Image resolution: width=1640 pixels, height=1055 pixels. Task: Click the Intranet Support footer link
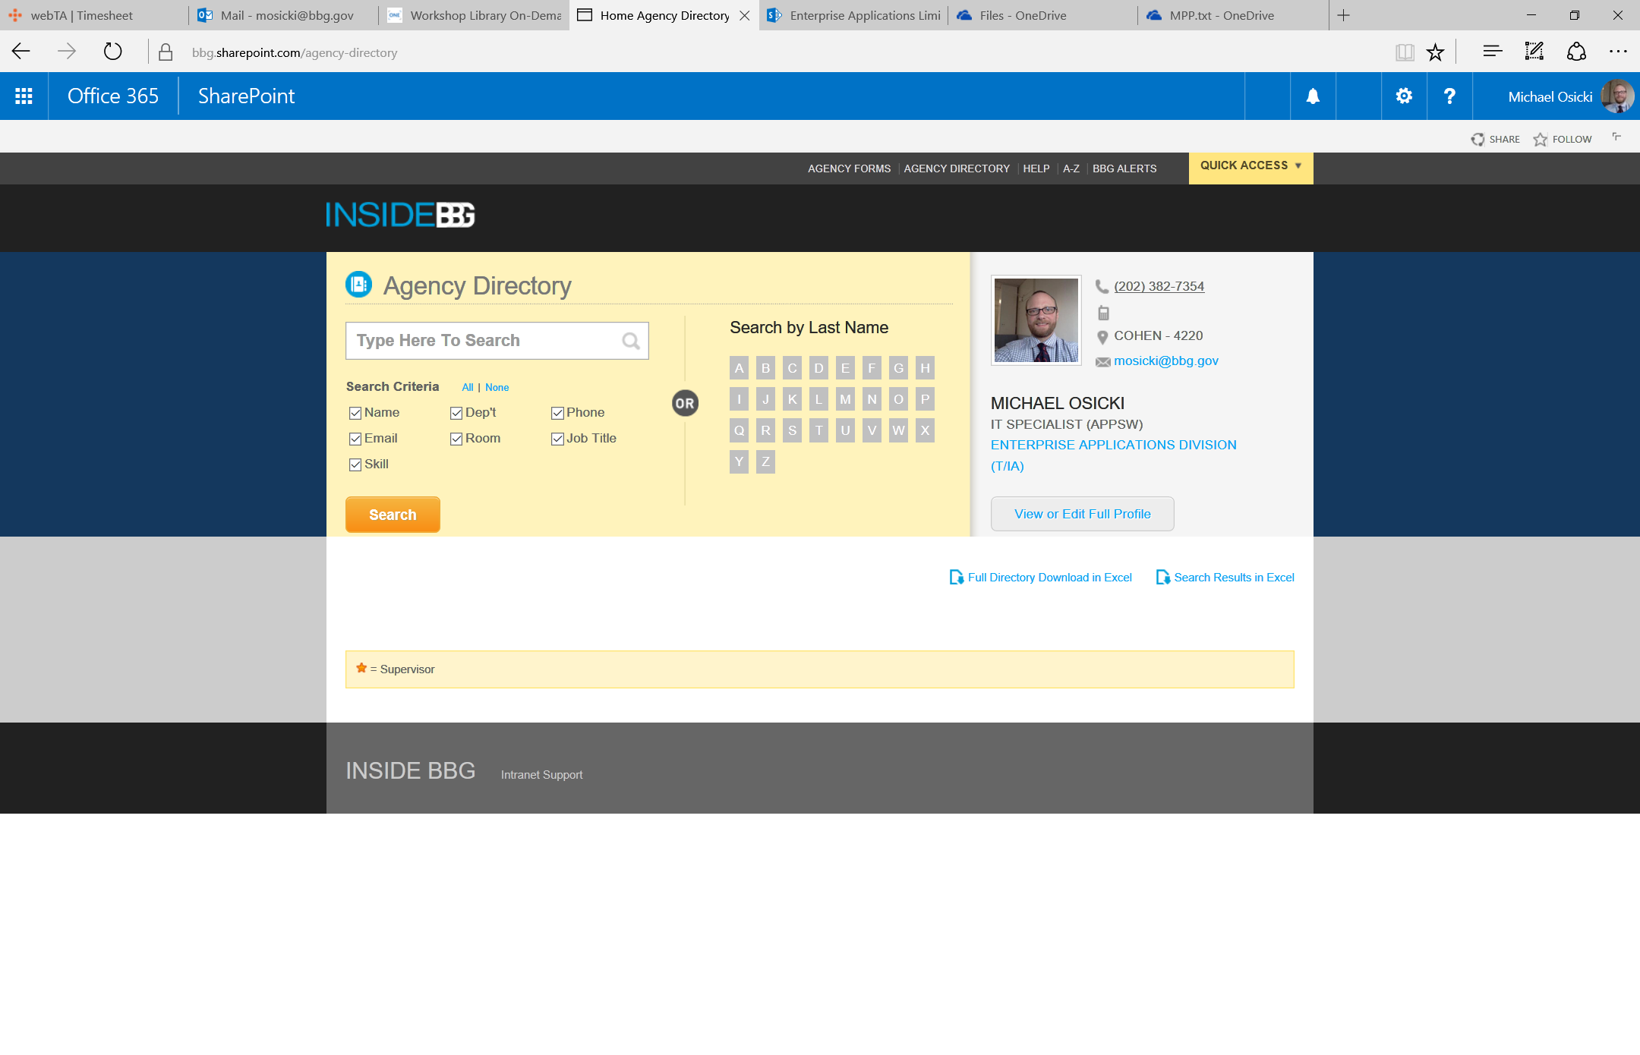pos(541,775)
